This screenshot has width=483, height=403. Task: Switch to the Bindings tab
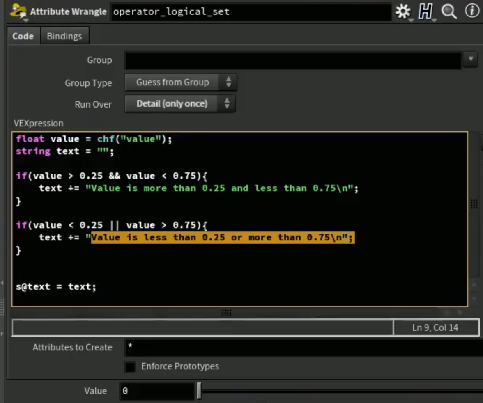[64, 37]
